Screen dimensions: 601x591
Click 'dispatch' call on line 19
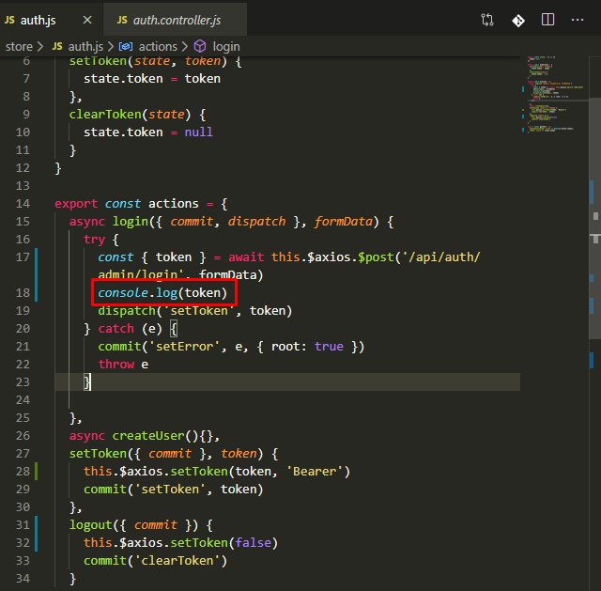point(127,311)
